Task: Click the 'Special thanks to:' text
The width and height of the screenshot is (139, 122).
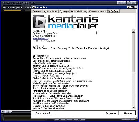Action: (x=41, y=56)
